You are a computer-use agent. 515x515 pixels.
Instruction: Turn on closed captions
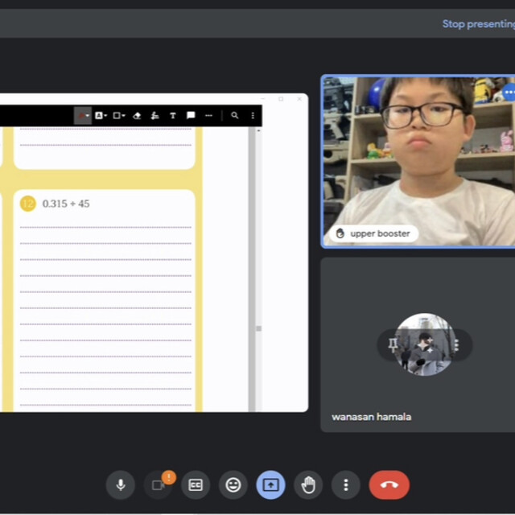[x=196, y=484]
